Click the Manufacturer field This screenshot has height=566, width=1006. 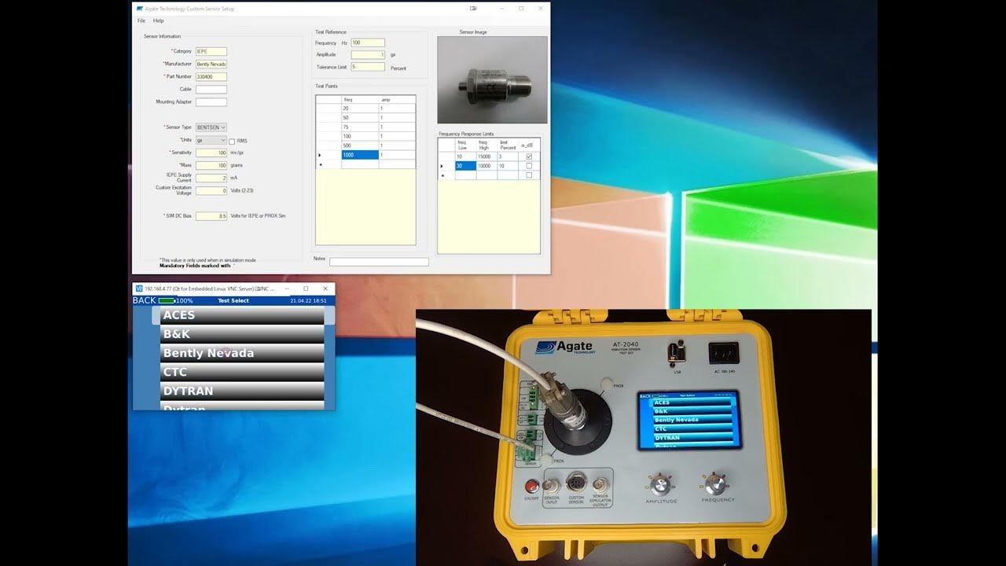coord(211,64)
